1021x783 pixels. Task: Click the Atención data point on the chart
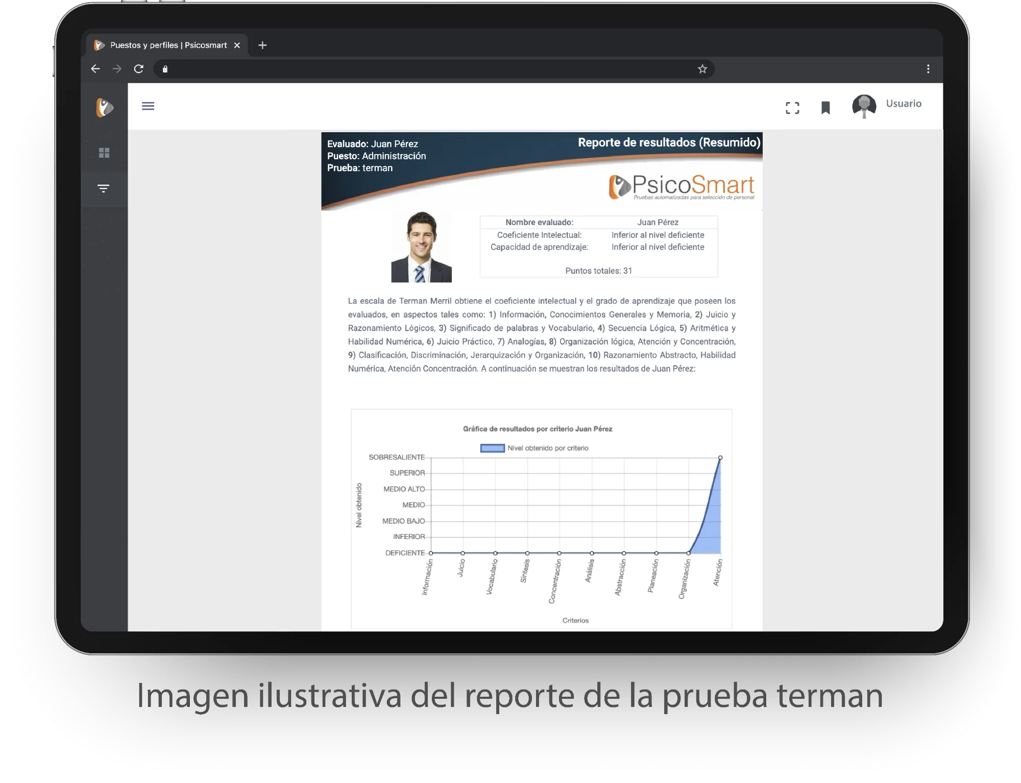click(x=720, y=457)
